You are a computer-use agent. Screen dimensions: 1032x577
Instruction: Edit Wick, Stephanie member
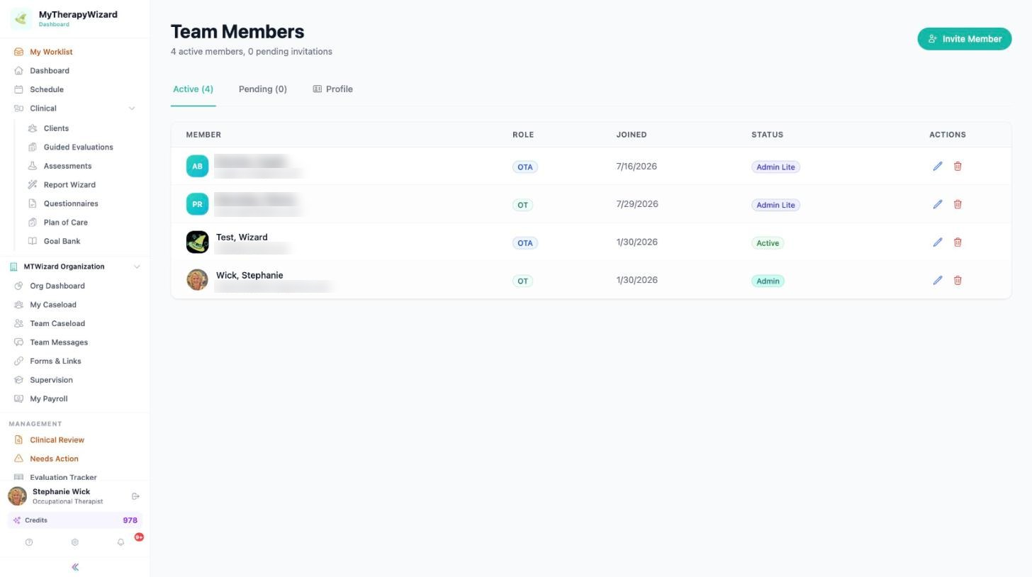click(x=938, y=280)
